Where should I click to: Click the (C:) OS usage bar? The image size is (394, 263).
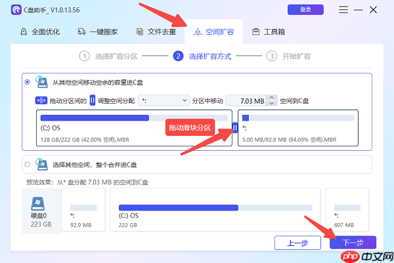(134, 117)
